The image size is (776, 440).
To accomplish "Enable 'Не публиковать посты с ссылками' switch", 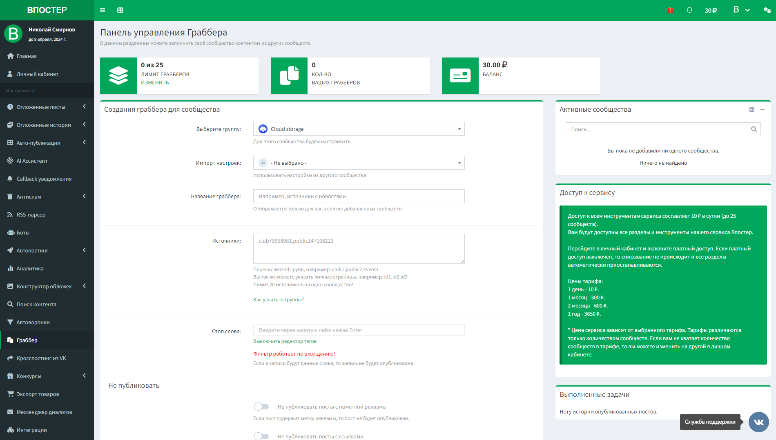I will pos(261,436).
